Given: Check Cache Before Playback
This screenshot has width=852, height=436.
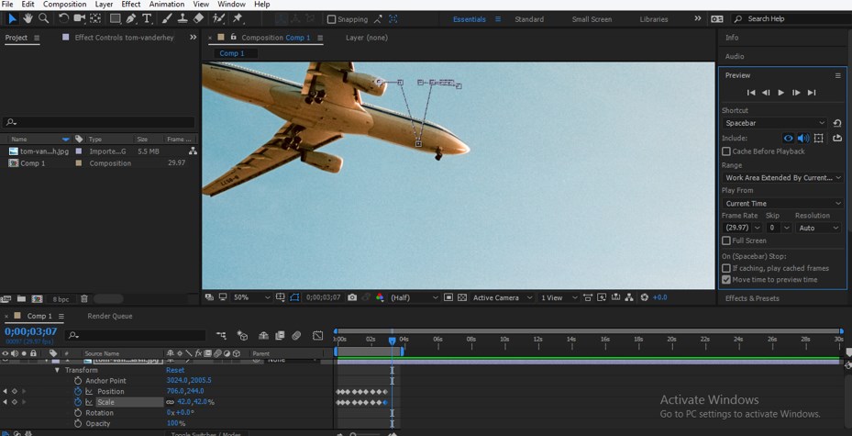Looking at the screenshot, I should 726,151.
